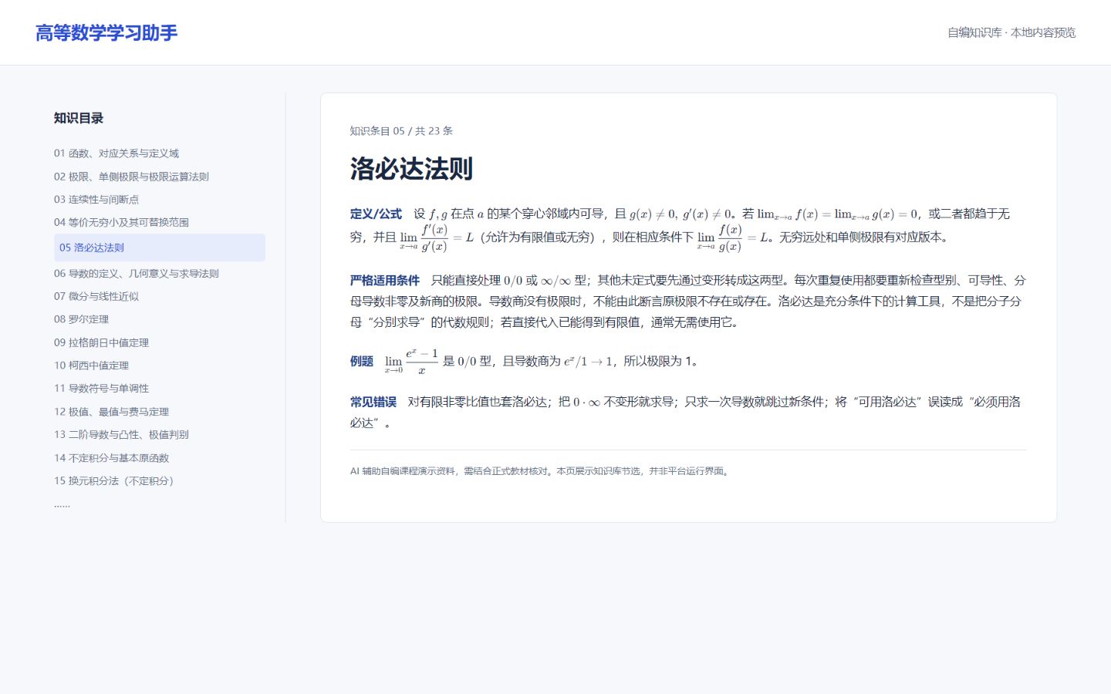The height and width of the screenshot is (694, 1111).
Task: Open 13 二阶导数与凸性、极值判别
Action: 121,435
